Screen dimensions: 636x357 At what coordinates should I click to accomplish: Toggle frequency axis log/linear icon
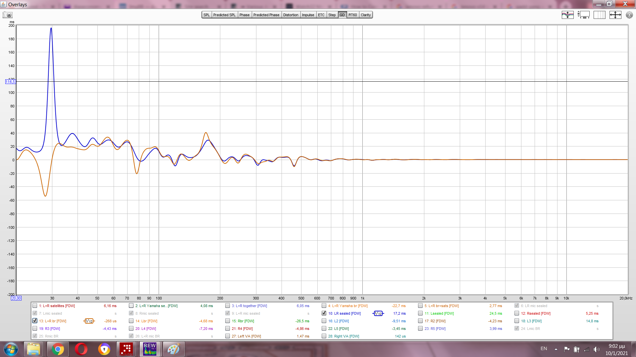pos(599,15)
